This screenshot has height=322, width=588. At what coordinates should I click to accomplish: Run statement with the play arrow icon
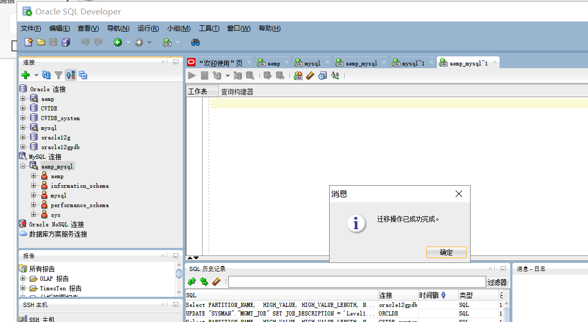(192, 76)
